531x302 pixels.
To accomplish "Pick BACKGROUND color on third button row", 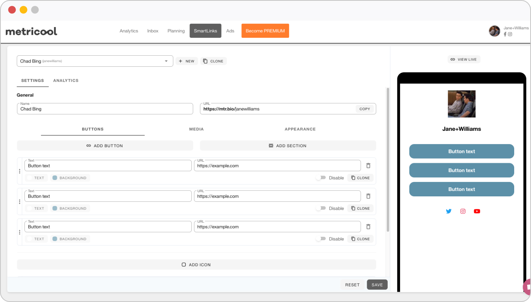I will coord(70,239).
